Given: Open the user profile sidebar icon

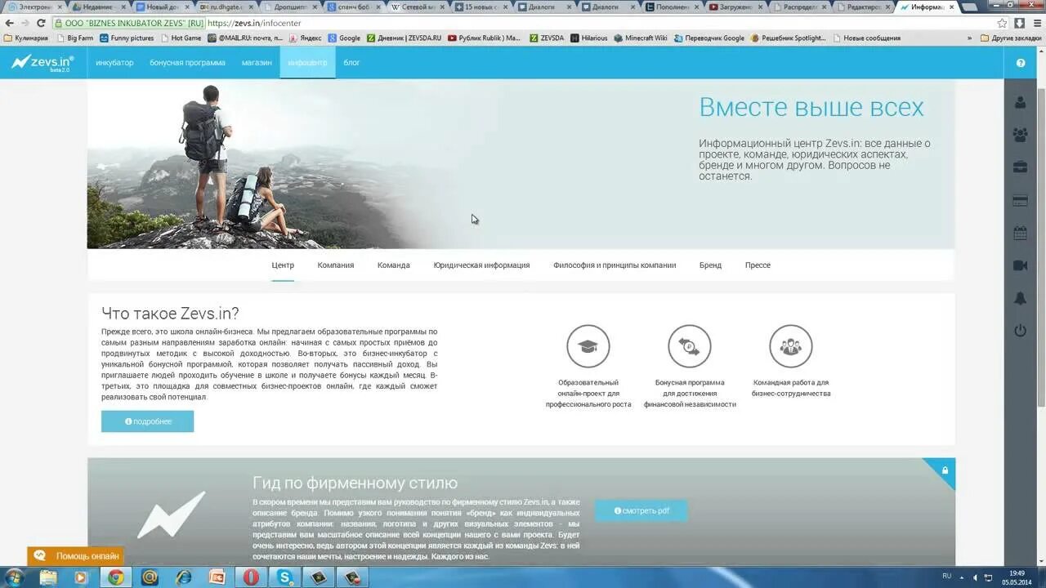Looking at the screenshot, I should point(1021,102).
